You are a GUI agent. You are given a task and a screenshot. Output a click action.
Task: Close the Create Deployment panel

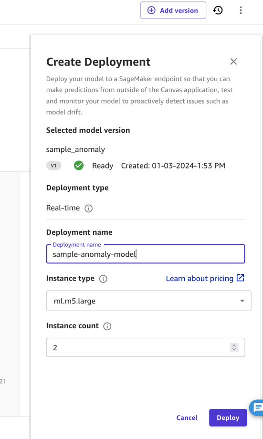pos(233,62)
